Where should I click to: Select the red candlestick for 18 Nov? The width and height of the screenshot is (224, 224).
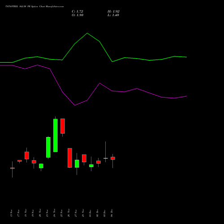[x=27, y=155]
